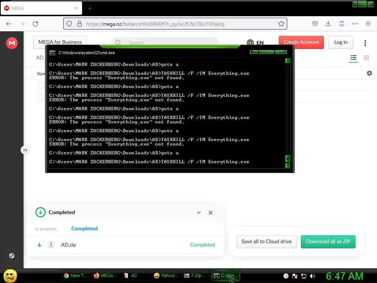
Task: Open new tab with plus button
Action: (90, 8)
